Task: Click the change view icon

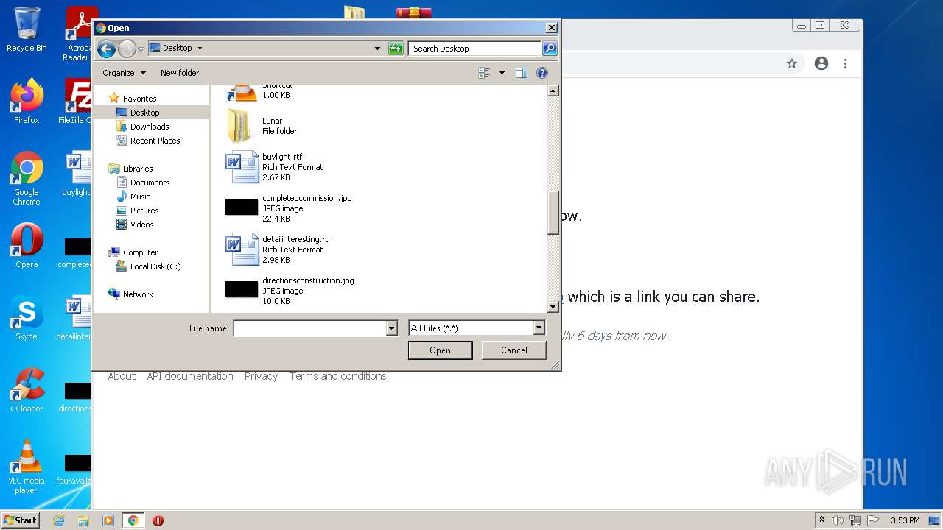Action: point(484,73)
